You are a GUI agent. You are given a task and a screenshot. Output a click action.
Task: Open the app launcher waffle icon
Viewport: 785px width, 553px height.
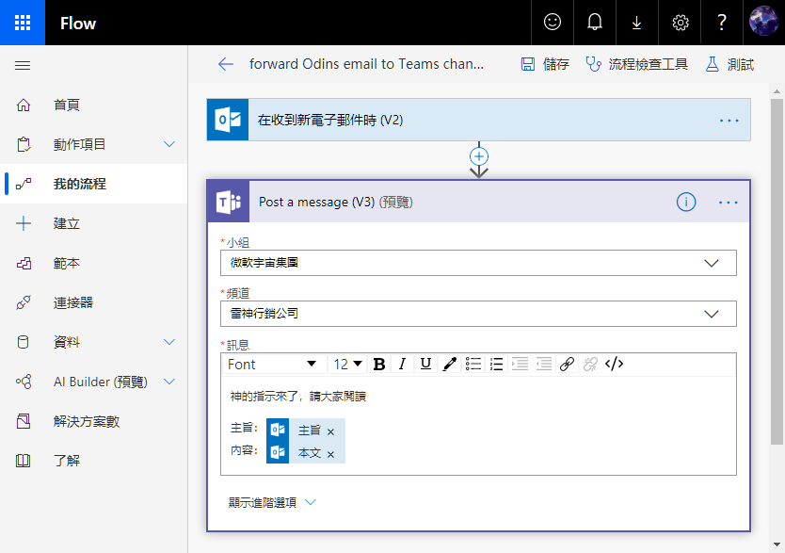[23, 23]
